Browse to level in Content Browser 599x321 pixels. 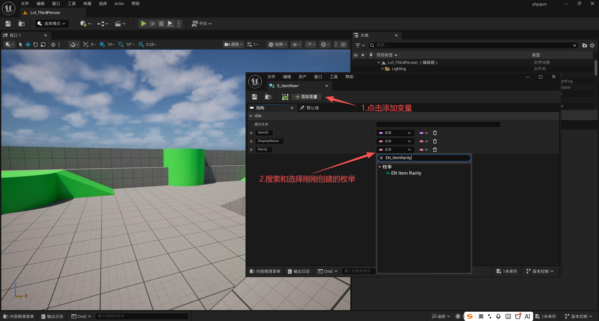pos(22,24)
